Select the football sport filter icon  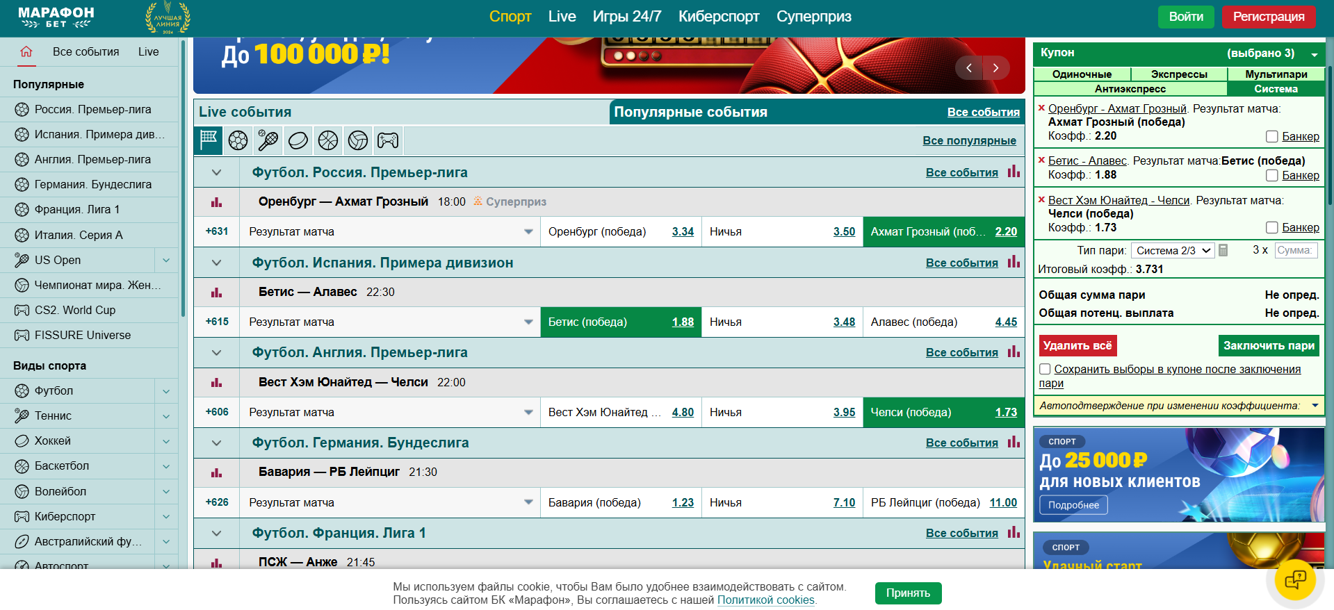[x=238, y=140]
